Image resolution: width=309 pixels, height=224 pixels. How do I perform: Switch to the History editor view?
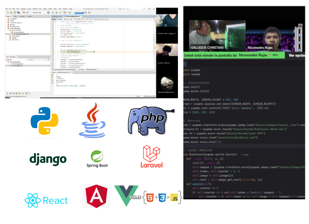pyautogui.click(x=60, y=19)
